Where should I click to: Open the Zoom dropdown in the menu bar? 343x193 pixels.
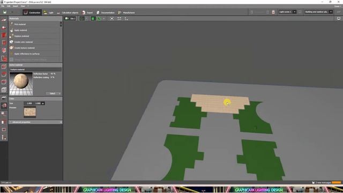tap(338, 6)
